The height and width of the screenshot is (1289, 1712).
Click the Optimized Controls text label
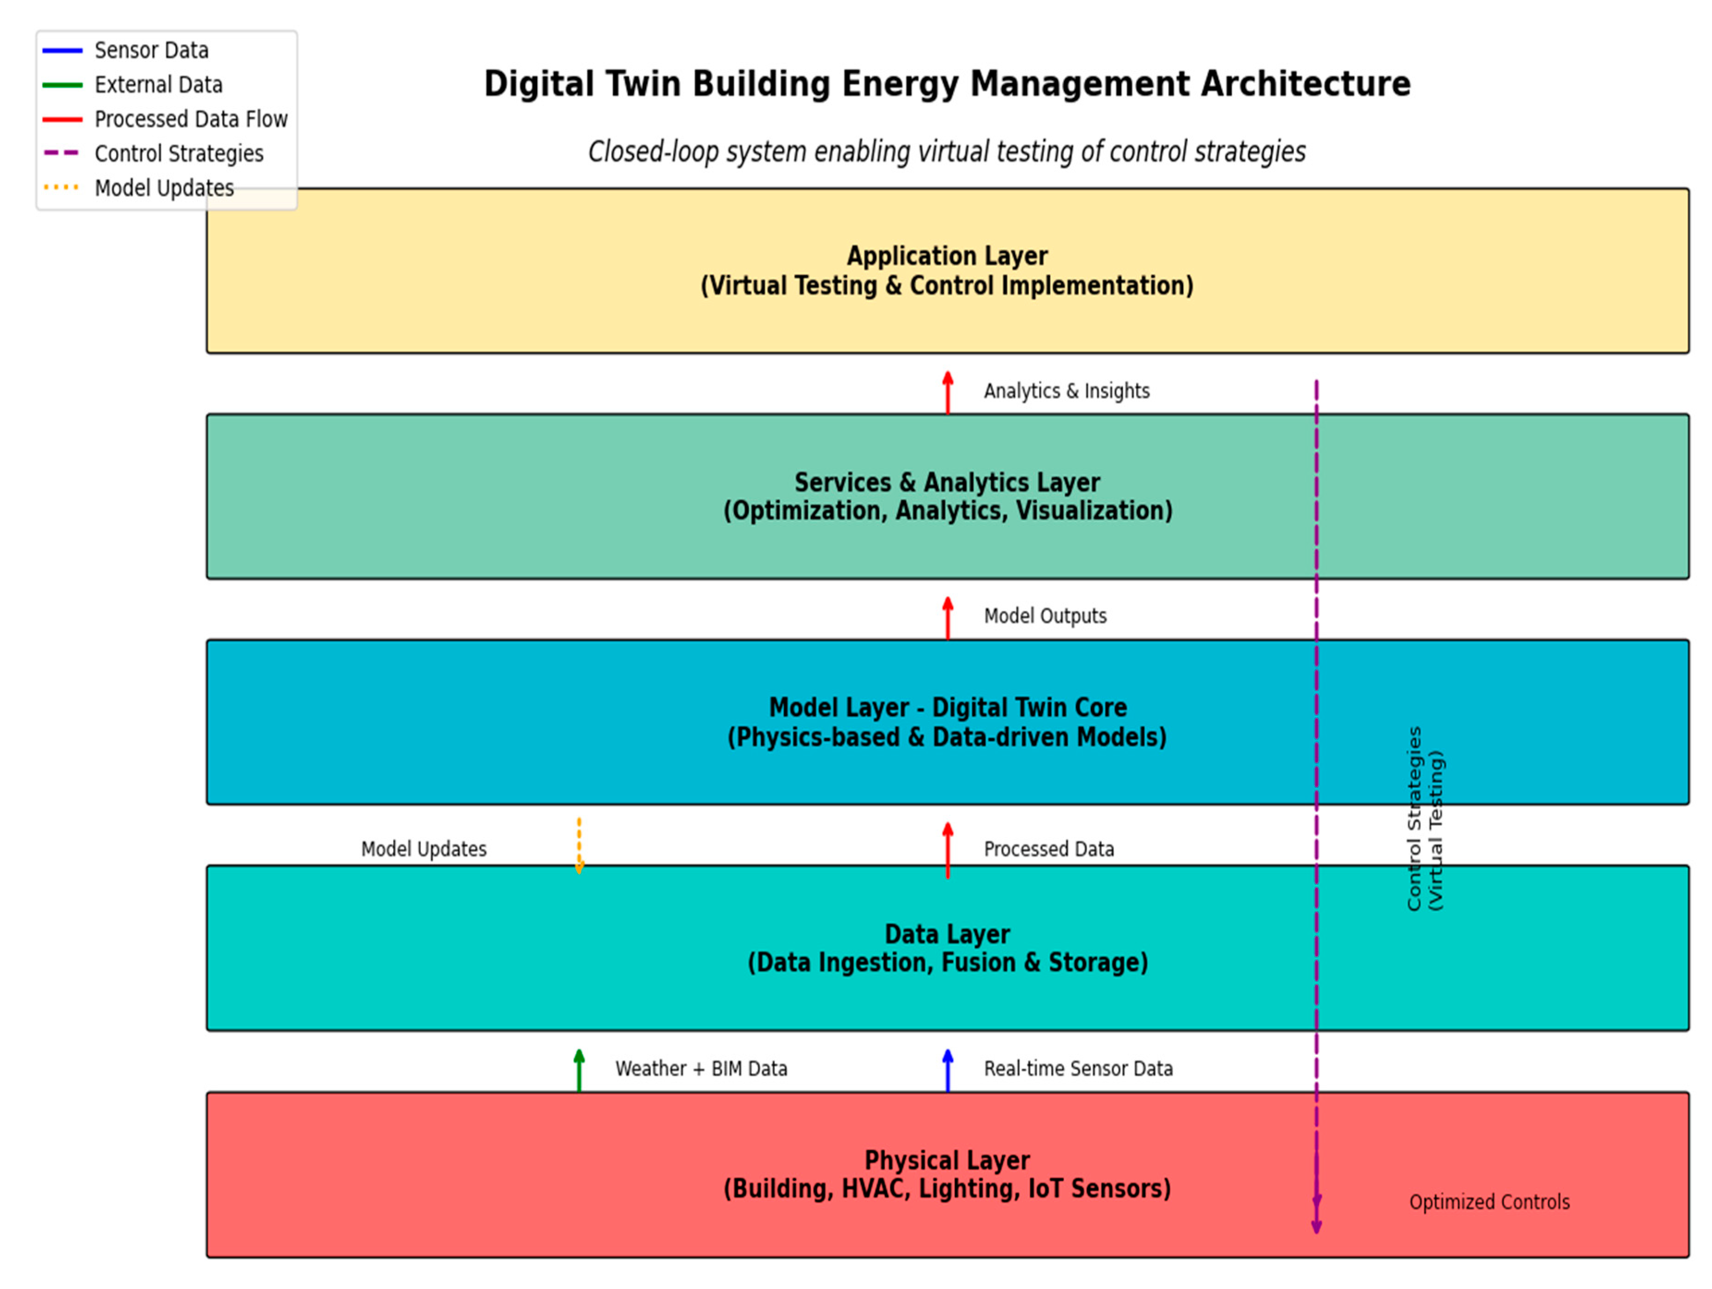coord(1488,1202)
